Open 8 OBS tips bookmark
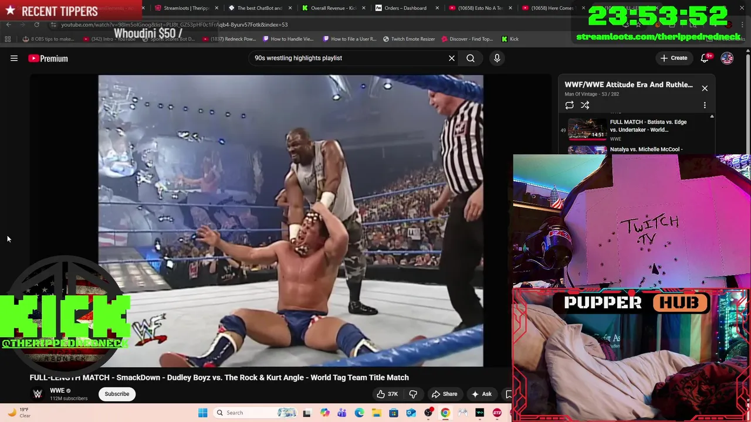 (x=48, y=39)
